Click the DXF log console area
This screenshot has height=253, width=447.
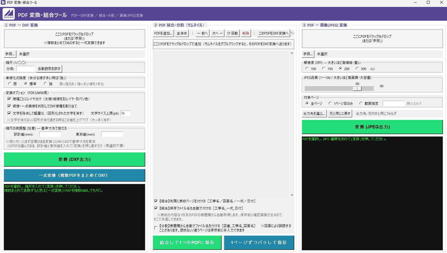point(74,217)
